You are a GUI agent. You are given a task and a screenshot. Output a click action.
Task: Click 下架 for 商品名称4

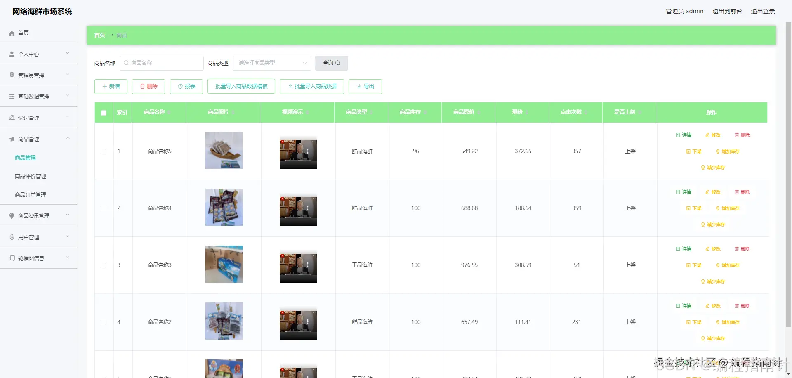[694, 208]
